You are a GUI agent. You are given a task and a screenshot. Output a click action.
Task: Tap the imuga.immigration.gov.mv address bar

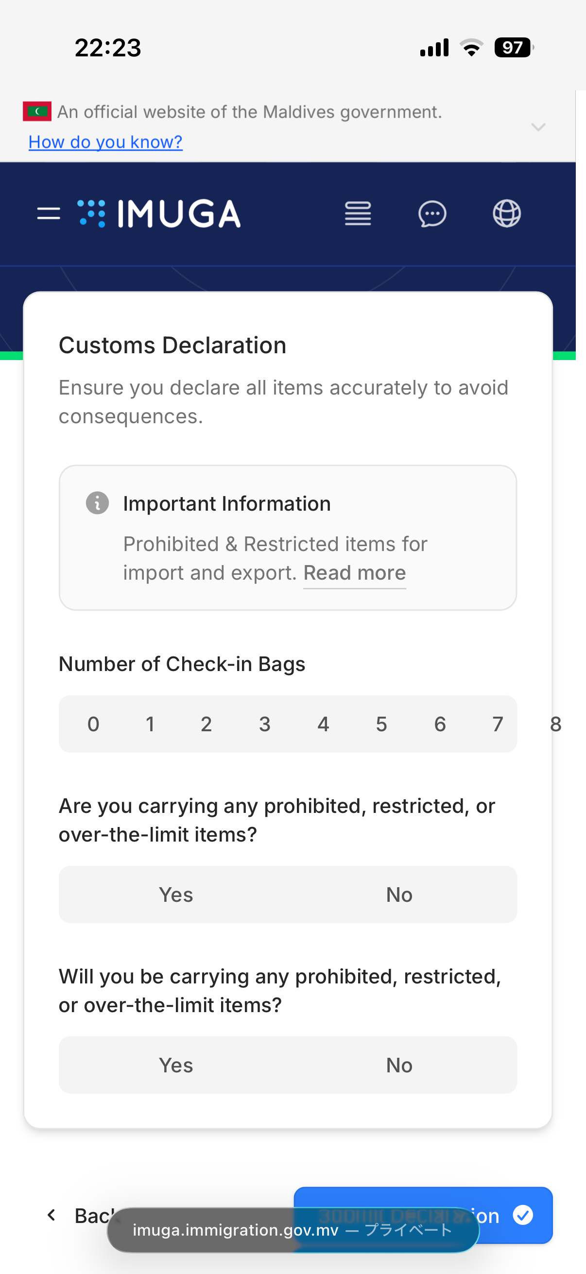(293, 1230)
